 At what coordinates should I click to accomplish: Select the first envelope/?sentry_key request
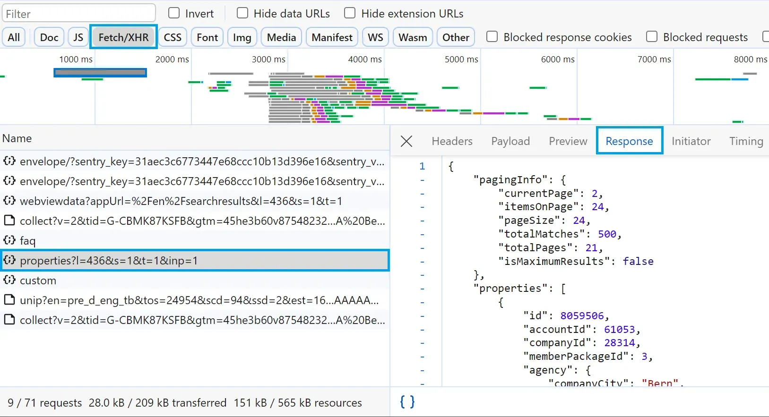click(195, 161)
